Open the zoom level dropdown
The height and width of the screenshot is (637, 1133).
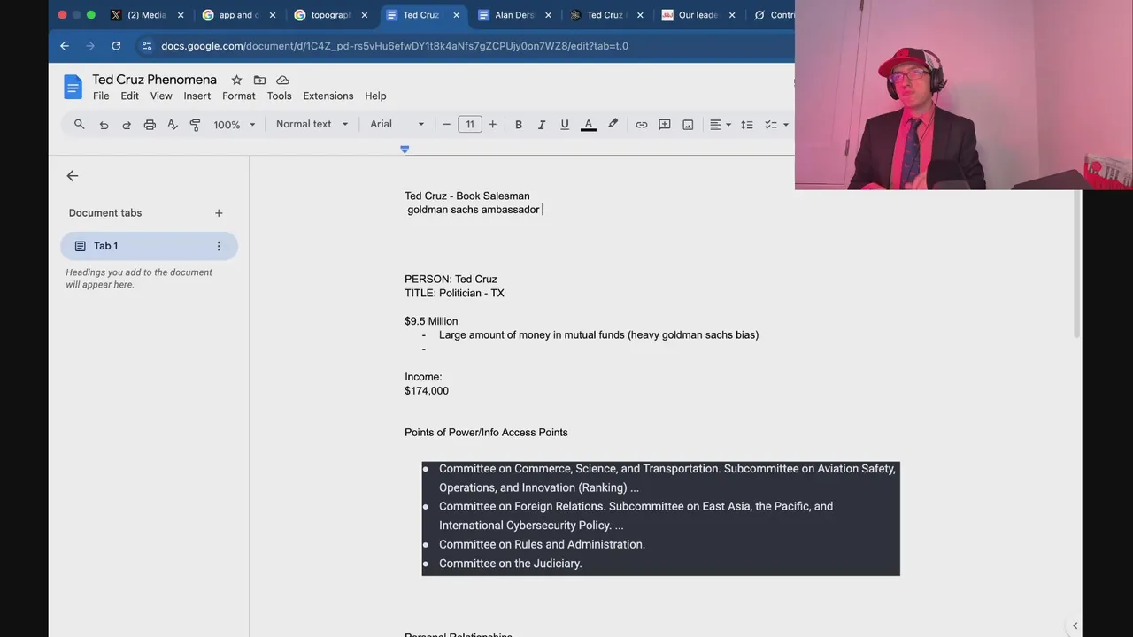click(x=234, y=125)
